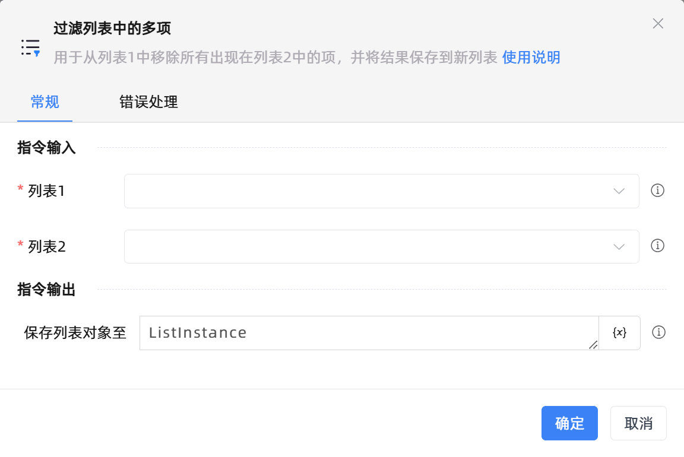The width and height of the screenshot is (684, 457).
Task: Expand the 列表1 dropdown
Action: 381,191
